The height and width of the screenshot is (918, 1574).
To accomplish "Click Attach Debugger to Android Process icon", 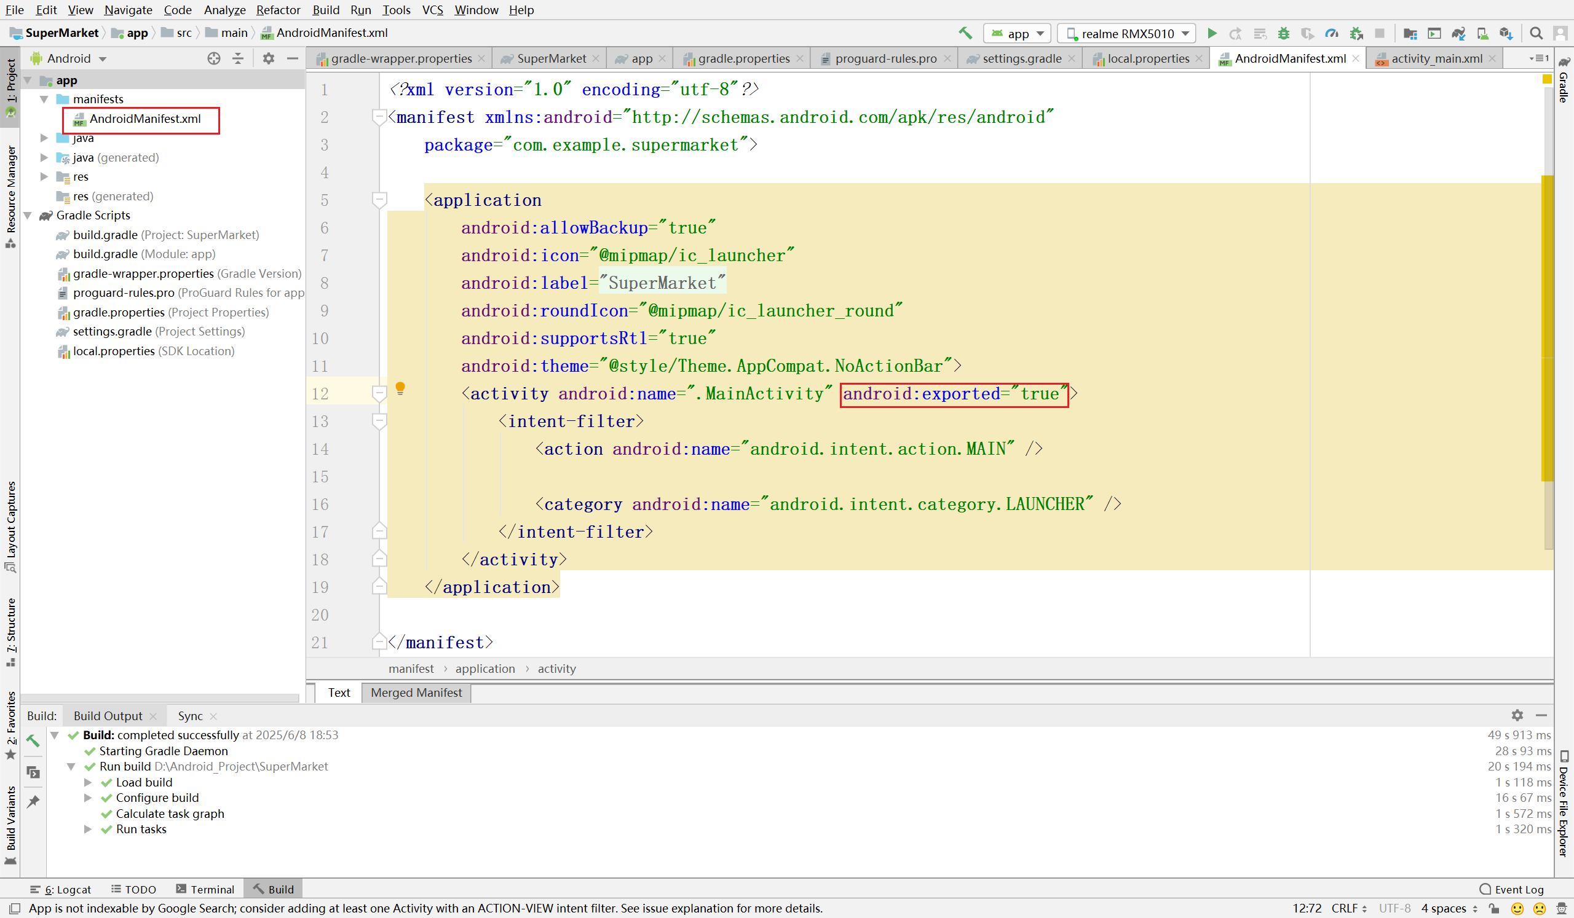I will pyautogui.click(x=1356, y=33).
